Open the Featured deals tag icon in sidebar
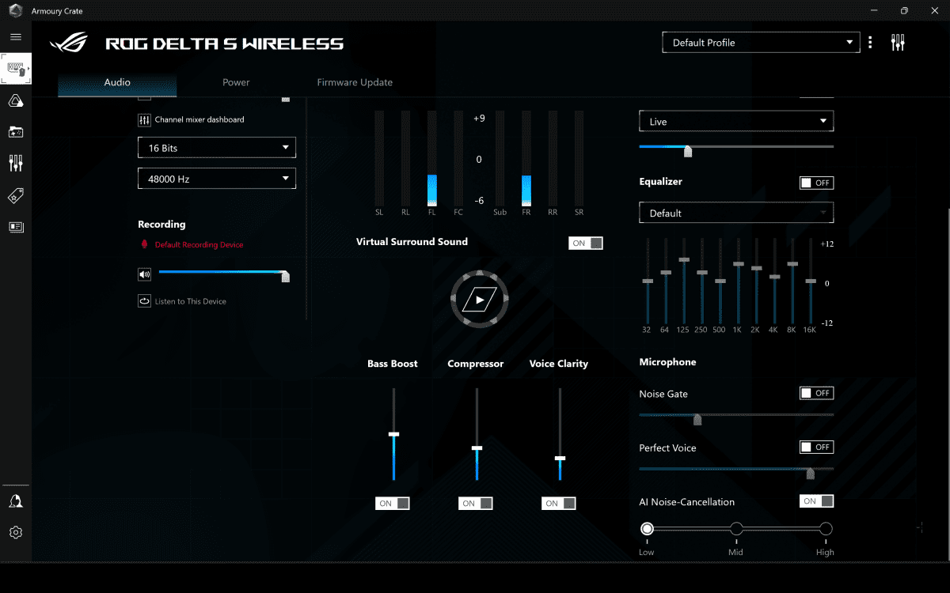Image resolution: width=950 pixels, height=593 pixels. (x=16, y=195)
